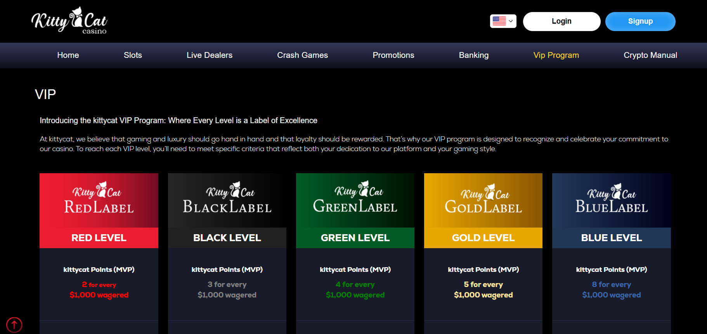Click the scroll-to-top arrow icon
Screen dimensions: 707x334
14,325
